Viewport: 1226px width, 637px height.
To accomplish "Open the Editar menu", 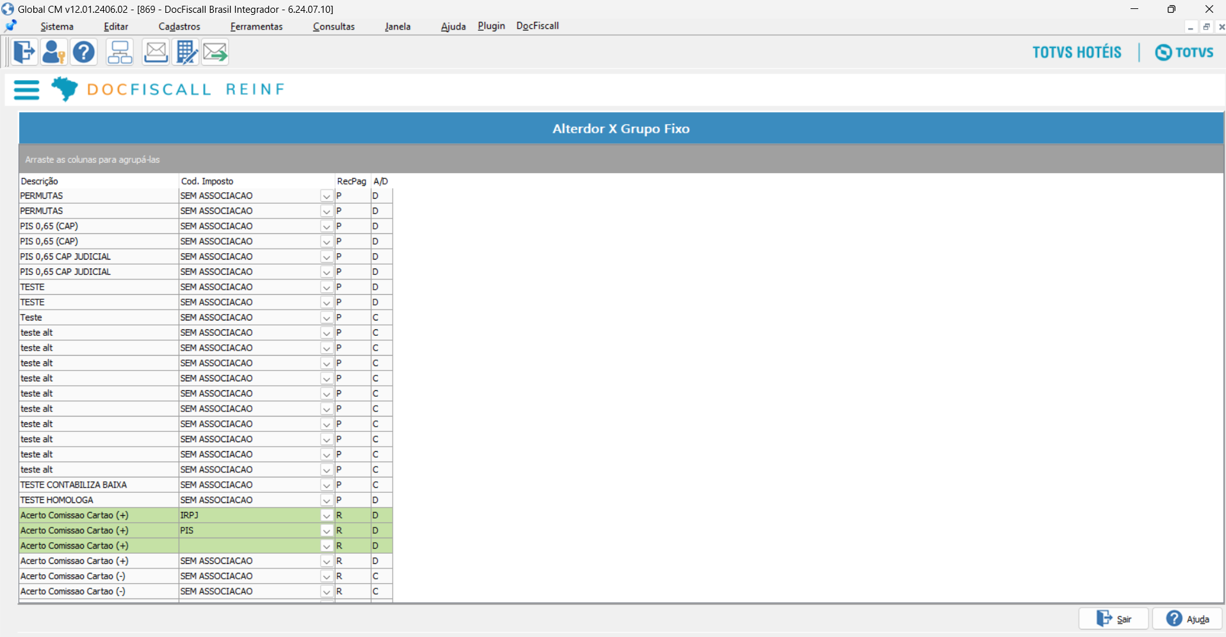I will tap(116, 26).
